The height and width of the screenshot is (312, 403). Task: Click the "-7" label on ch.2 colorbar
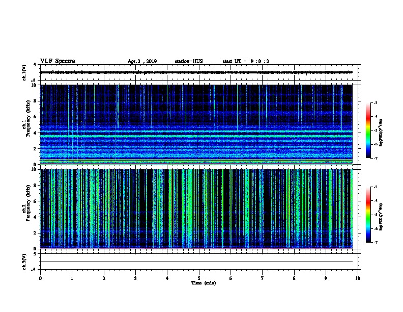pos(376,242)
